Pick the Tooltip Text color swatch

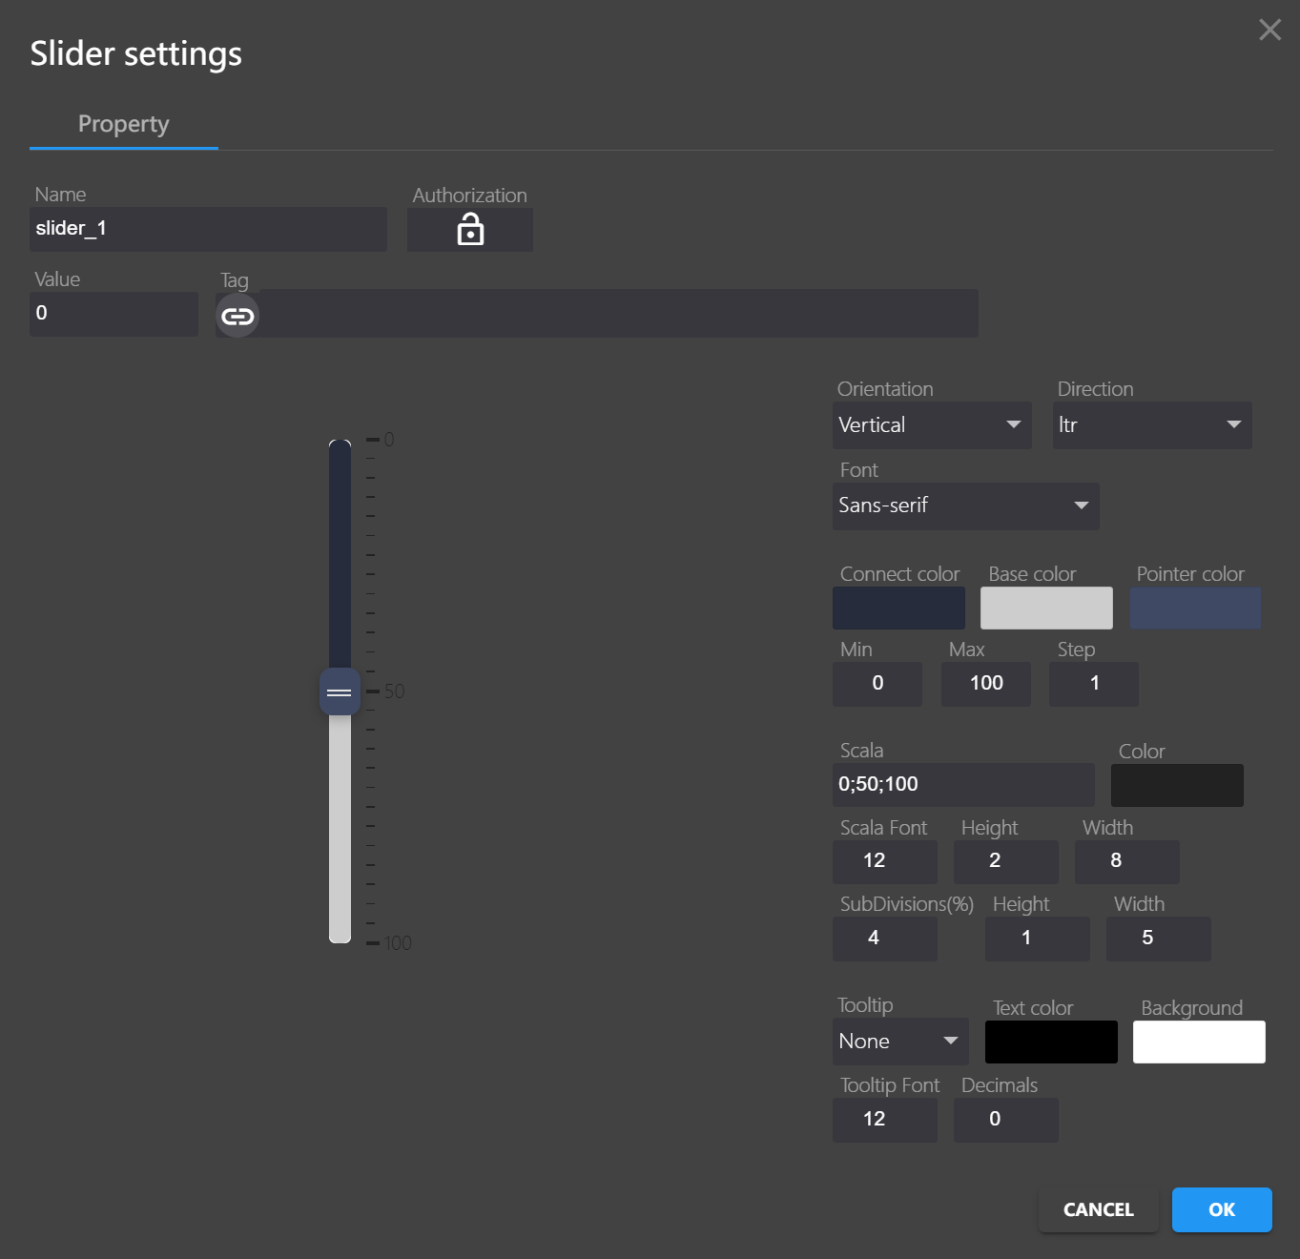1051,1042
